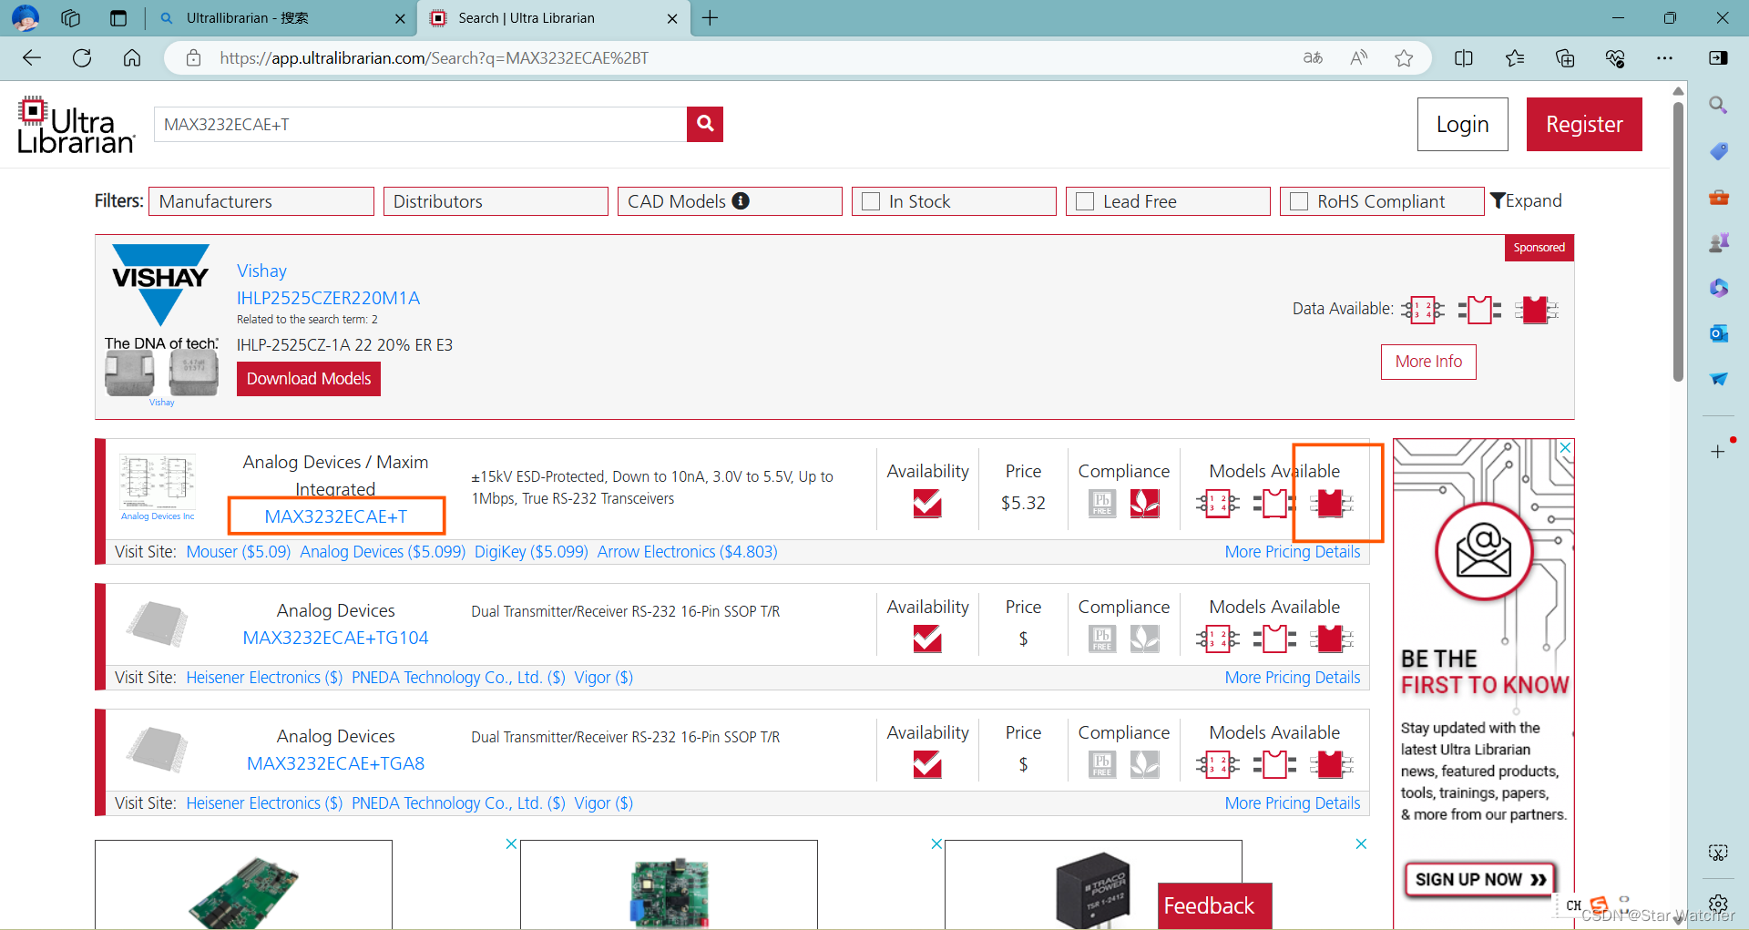Toggle In Stock checkbox

click(x=871, y=201)
